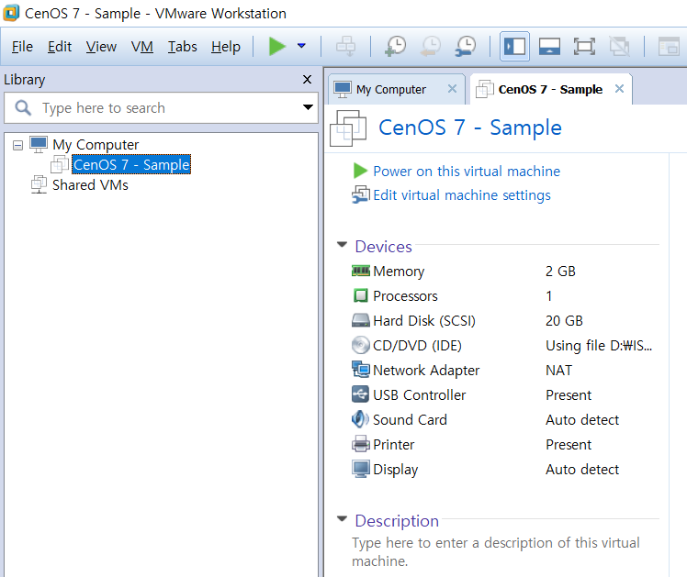Click the '20 GB' hard disk value

[x=564, y=321]
